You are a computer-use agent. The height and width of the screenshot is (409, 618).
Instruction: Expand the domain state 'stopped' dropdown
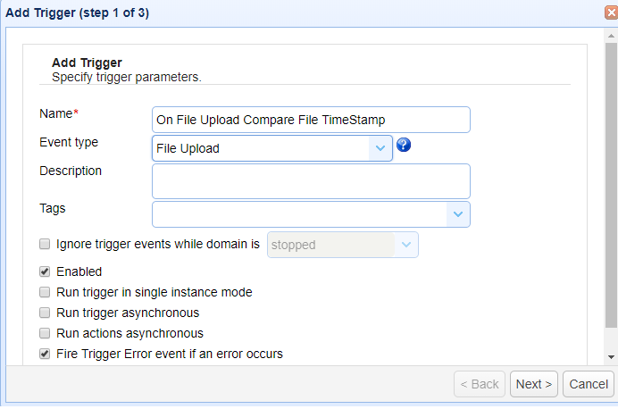[406, 245]
